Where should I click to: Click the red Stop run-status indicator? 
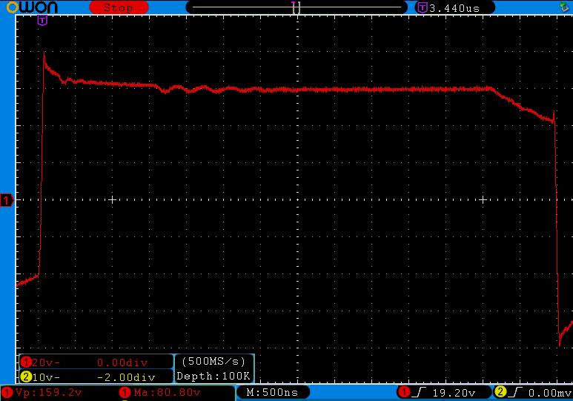(119, 7)
